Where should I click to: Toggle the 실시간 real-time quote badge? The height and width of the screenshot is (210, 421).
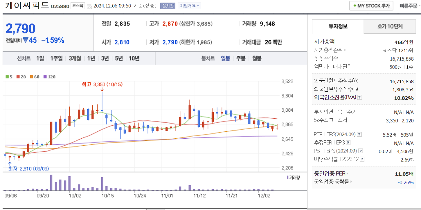167,6
